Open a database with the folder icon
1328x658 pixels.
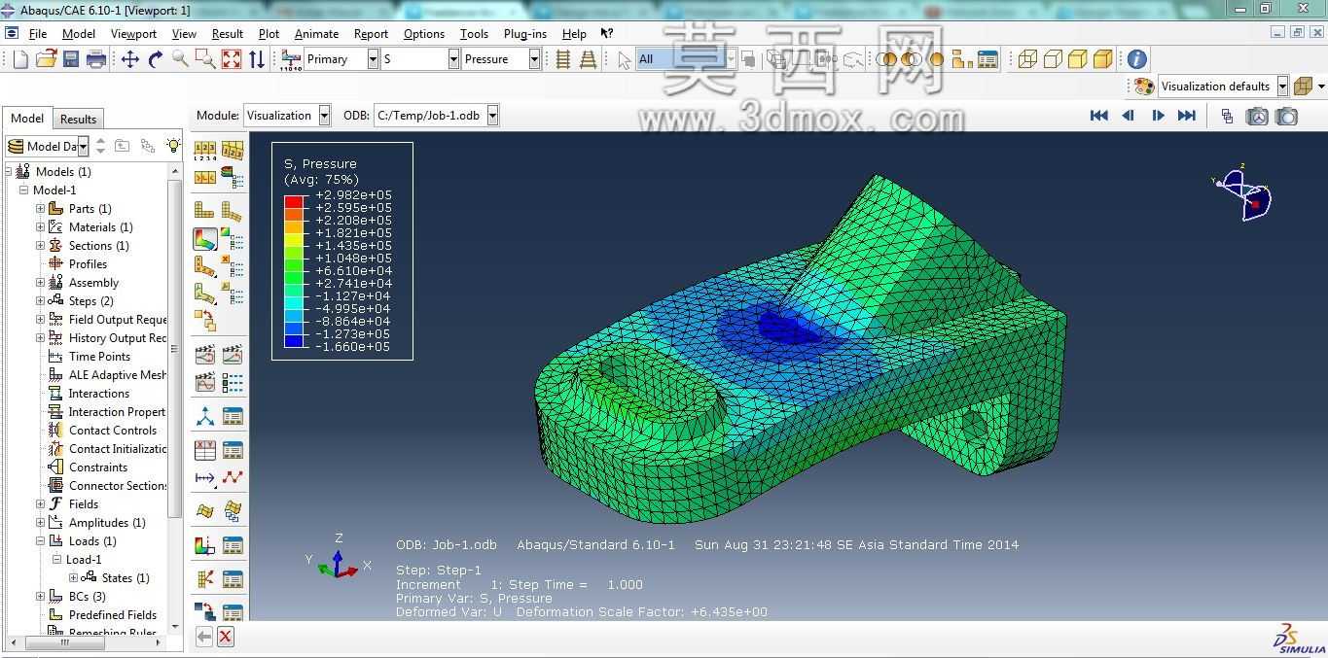(46, 59)
